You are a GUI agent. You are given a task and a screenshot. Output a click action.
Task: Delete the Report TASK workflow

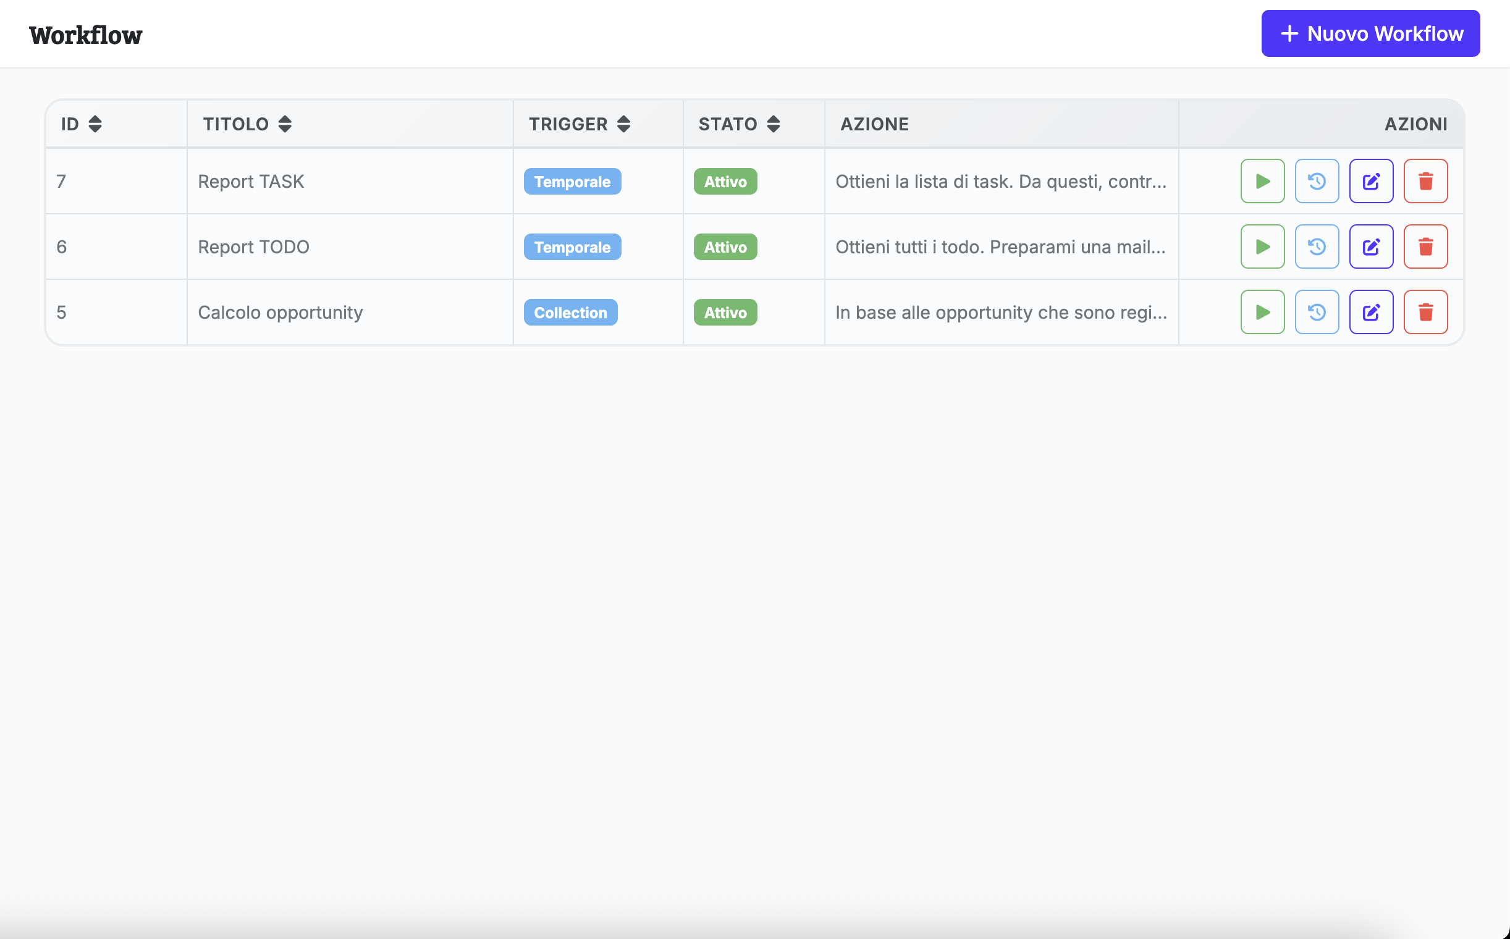[x=1425, y=182]
